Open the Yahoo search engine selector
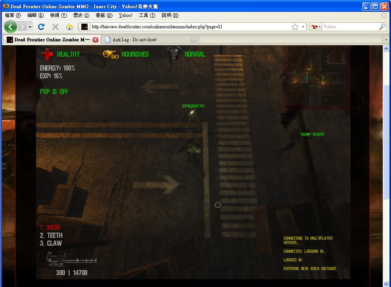This screenshot has height=287, width=391. click(x=316, y=27)
